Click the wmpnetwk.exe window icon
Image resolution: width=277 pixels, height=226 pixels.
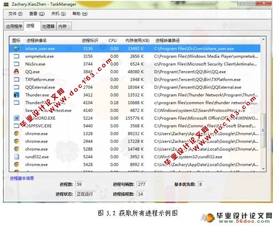pos(16,56)
